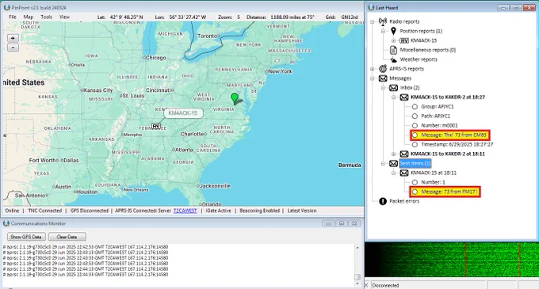This screenshot has height=289, width=539.
Task: Open the File menu
Action: [13, 17]
